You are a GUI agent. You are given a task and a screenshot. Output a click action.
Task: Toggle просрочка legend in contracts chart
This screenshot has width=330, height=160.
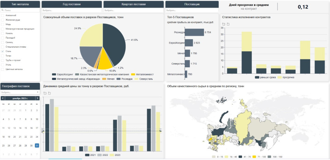coord(286,77)
